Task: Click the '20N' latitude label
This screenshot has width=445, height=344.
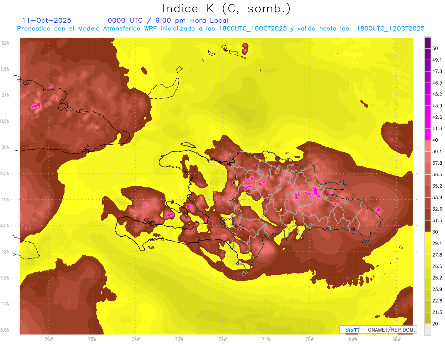Action: (6, 147)
